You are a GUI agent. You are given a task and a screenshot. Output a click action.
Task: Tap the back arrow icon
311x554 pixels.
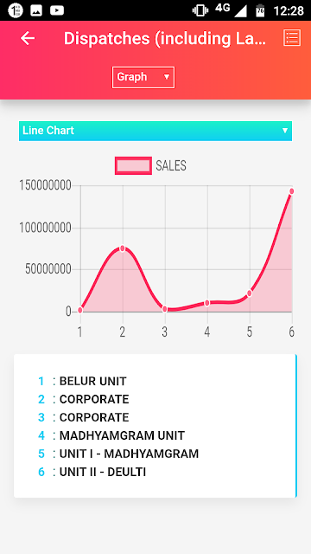click(x=28, y=38)
